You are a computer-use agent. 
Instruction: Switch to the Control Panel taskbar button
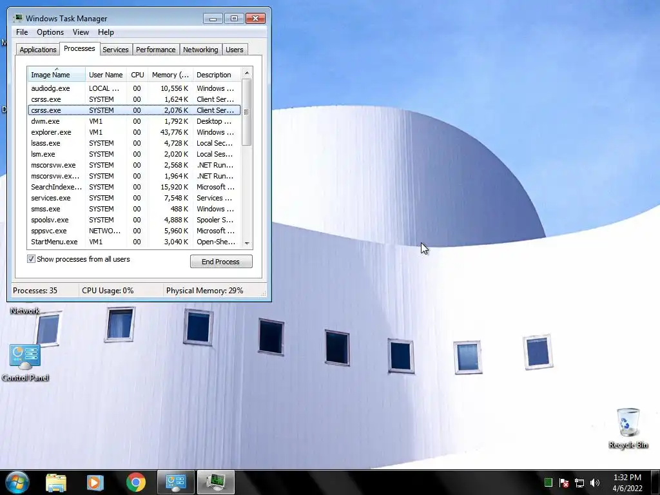click(x=175, y=482)
